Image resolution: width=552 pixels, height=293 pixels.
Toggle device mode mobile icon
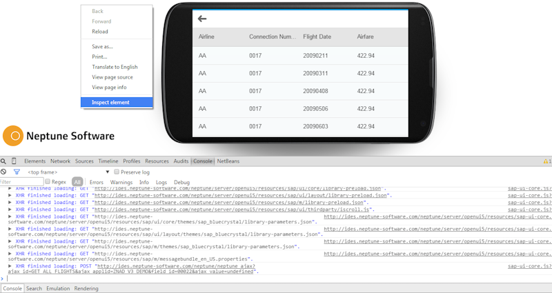(14, 161)
